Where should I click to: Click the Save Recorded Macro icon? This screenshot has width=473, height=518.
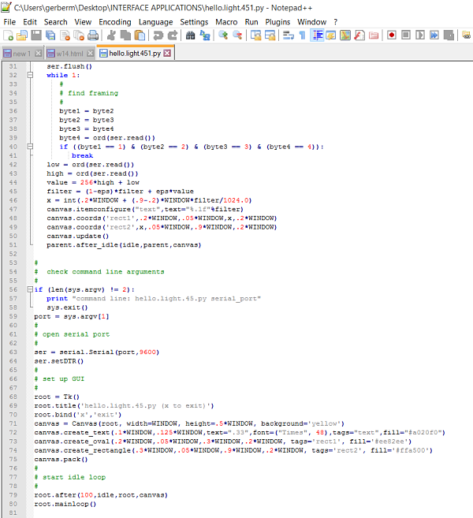[x=449, y=35]
